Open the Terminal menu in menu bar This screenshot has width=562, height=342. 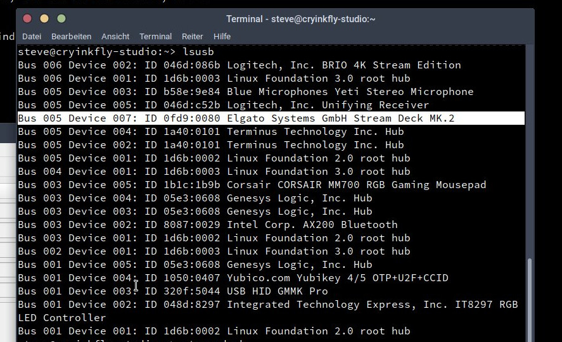155,37
